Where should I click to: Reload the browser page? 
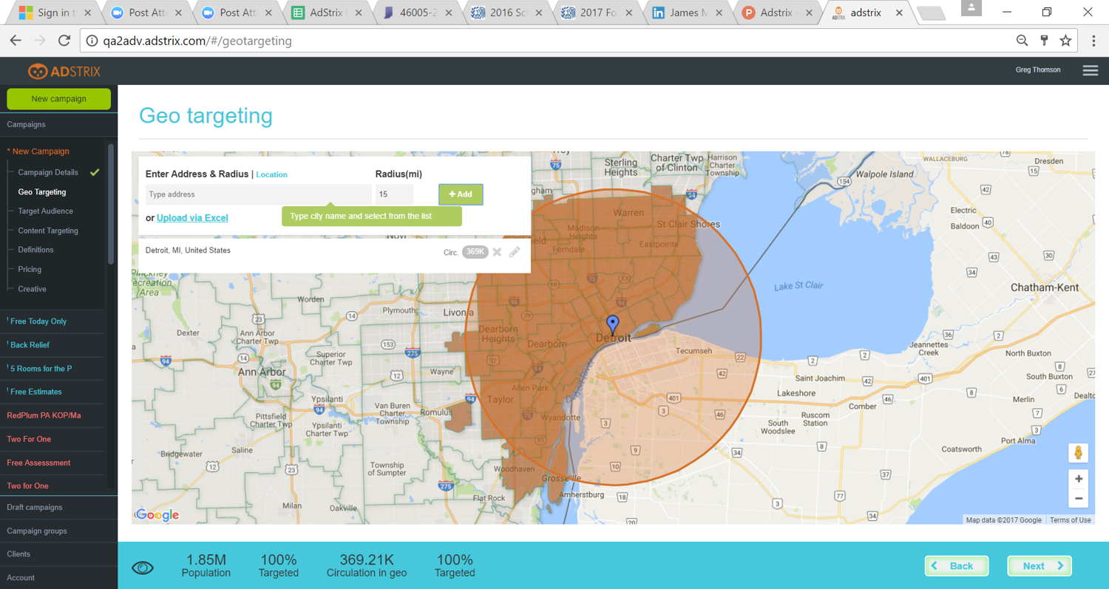click(x=64, y=41)
